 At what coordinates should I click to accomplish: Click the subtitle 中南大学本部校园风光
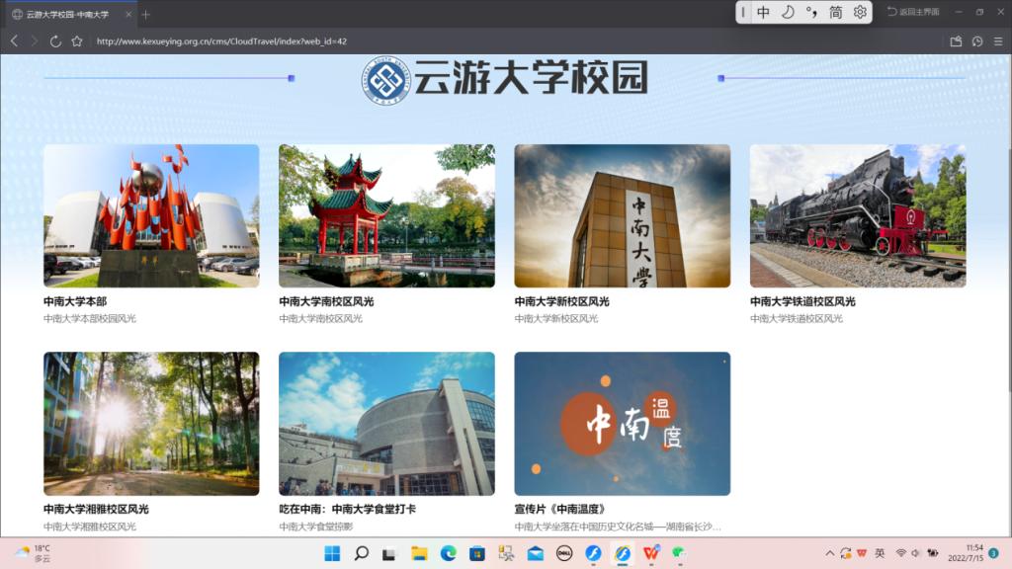pyautogui.click(x=90, y=319)
